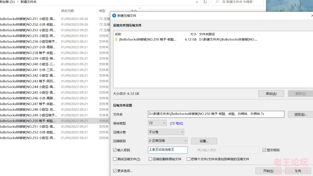Select the NO.251 7Z file dated 09:26
313x176 pixels.
click(x=27, y=18)
